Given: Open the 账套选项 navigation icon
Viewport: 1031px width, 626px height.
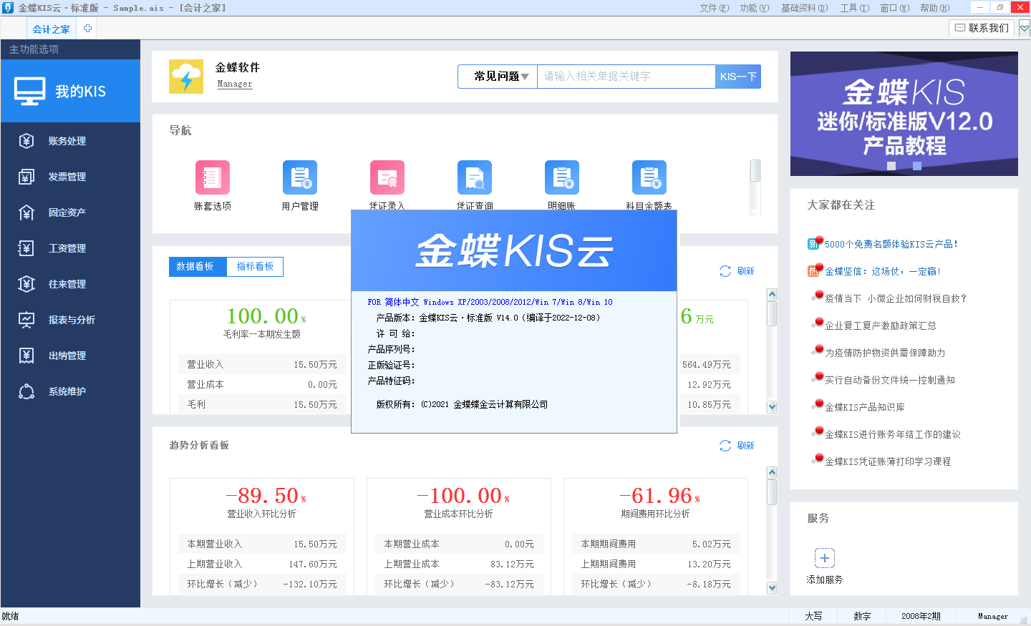Looking at the screenshot, I should tap(213, 177).
